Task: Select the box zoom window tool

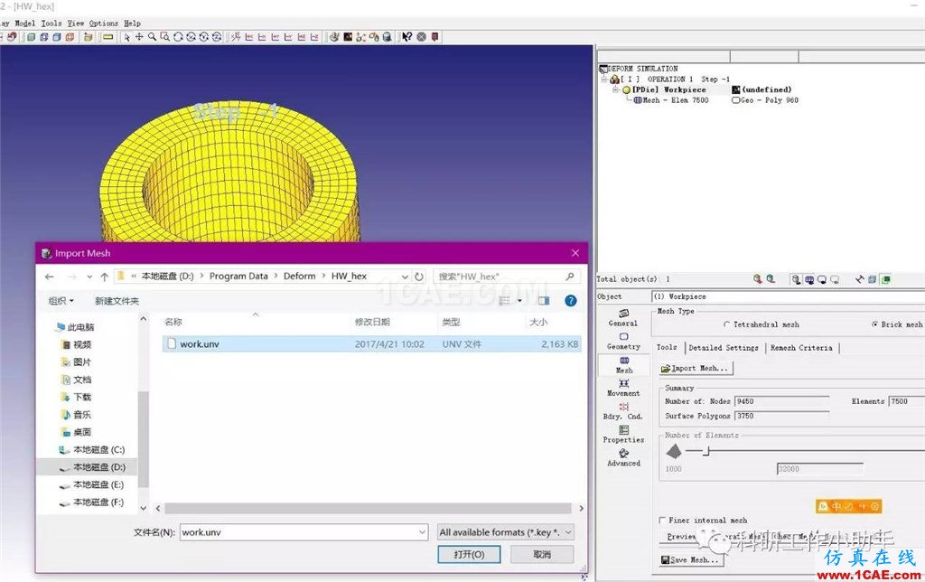Action: pos(165,37)
